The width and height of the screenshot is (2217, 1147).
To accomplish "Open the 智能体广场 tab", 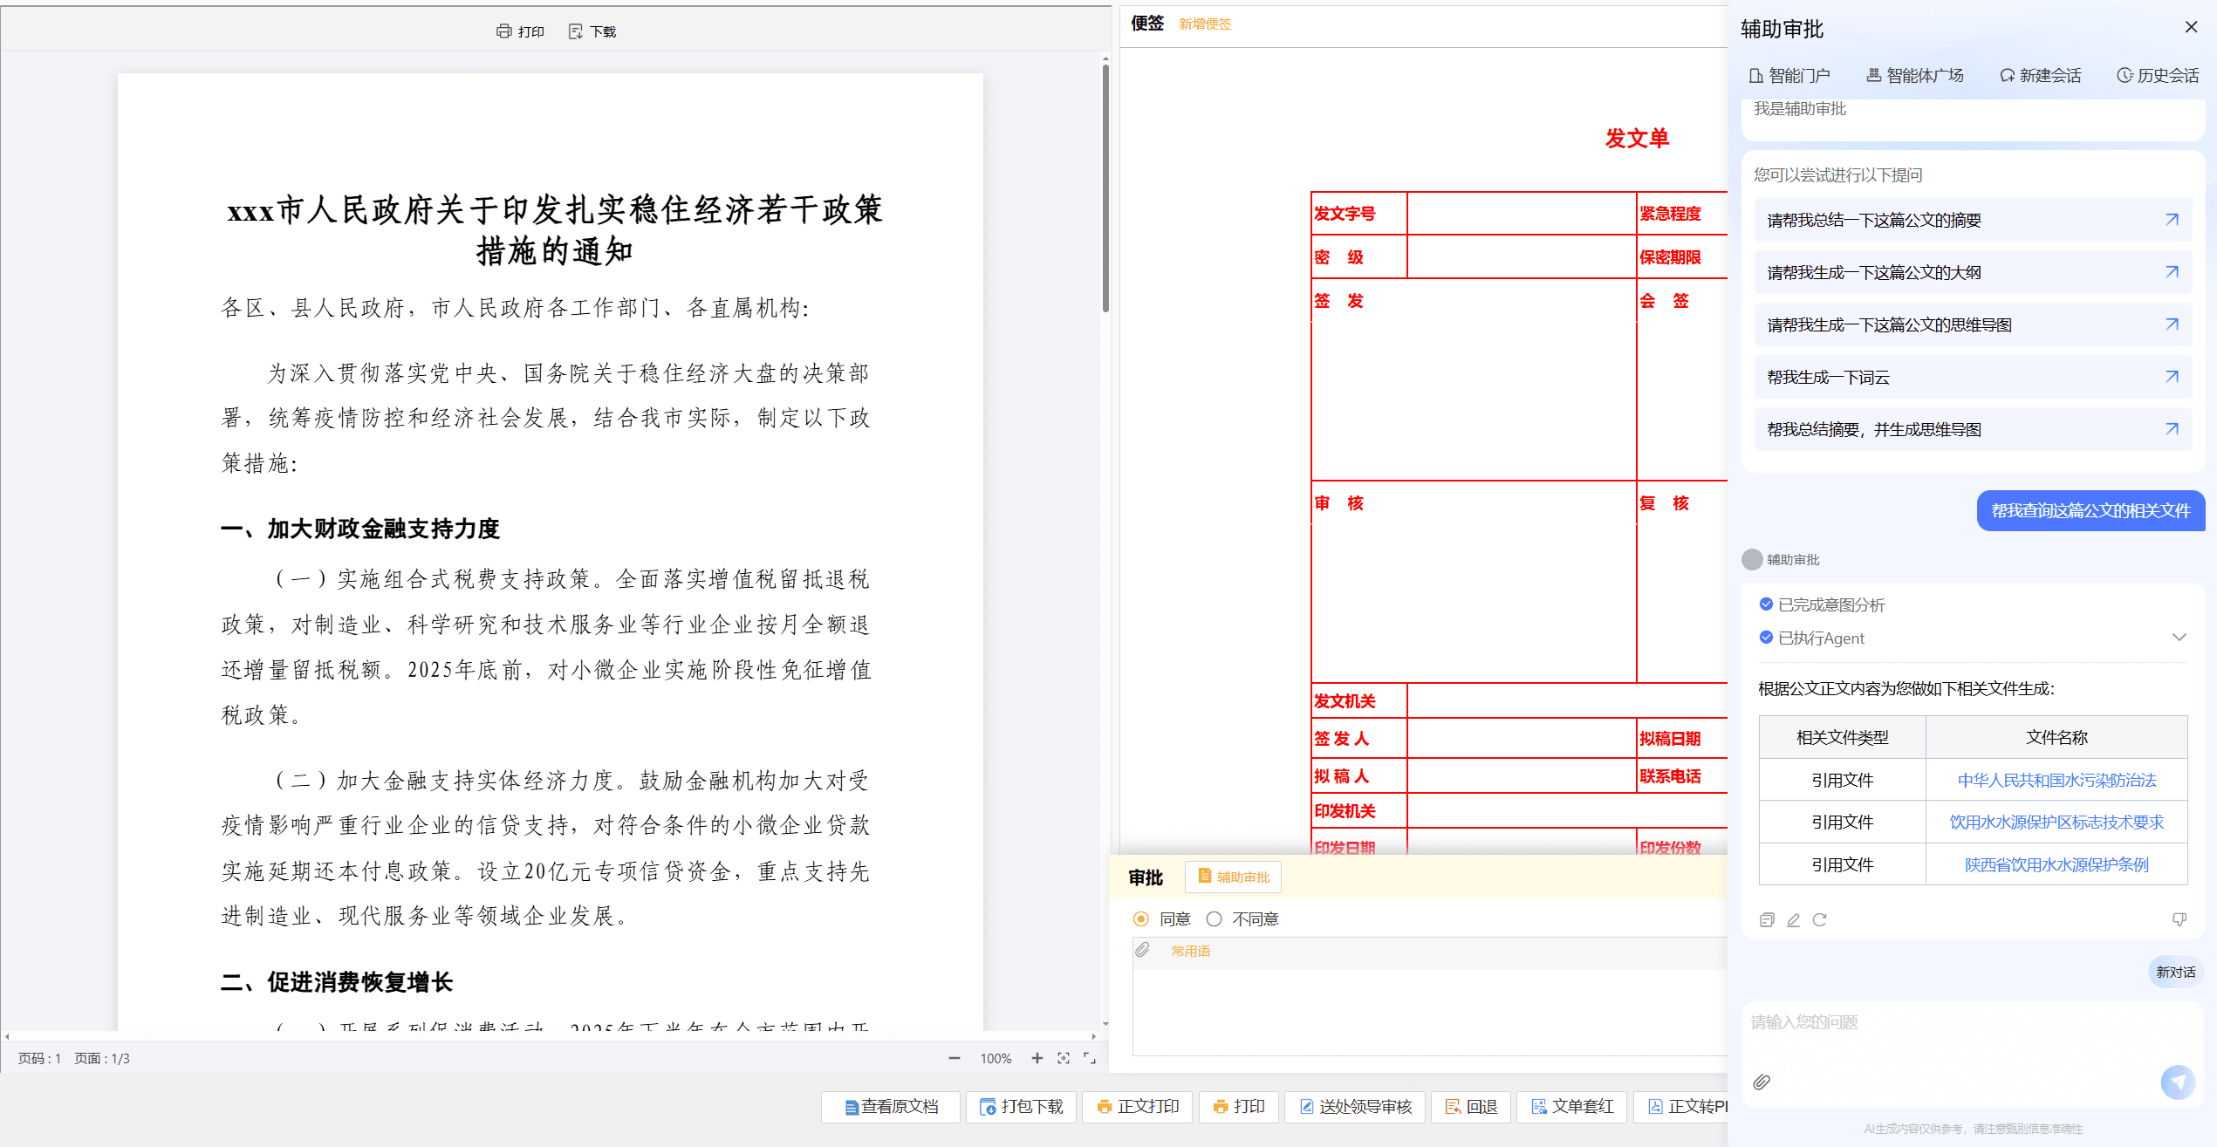I will pos(1915,76).
